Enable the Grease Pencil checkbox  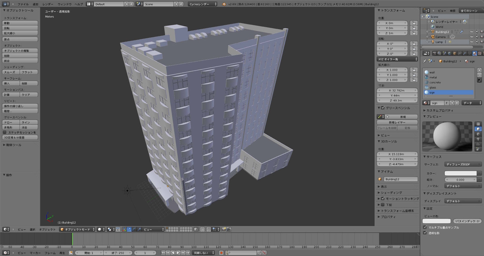click(383, 108)
